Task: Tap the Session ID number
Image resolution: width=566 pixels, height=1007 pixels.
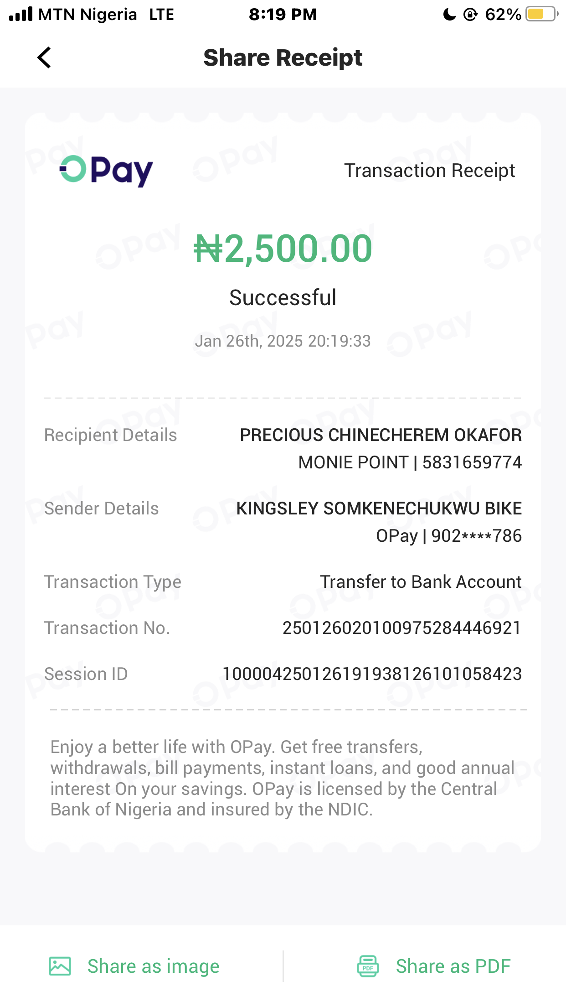Action: tap(372, 674)
